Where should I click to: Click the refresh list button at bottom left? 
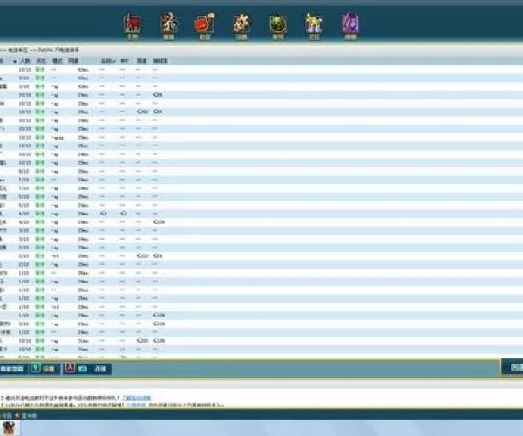point(11,369)
